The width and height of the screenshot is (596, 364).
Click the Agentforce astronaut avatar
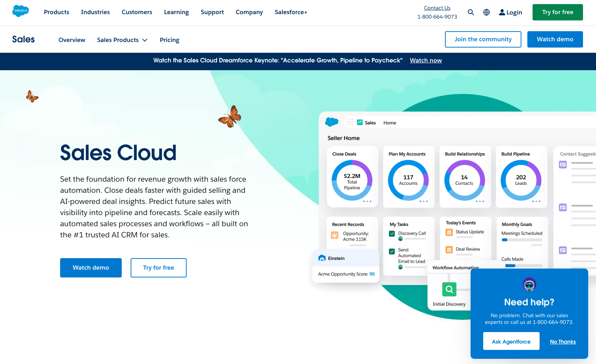529,285
